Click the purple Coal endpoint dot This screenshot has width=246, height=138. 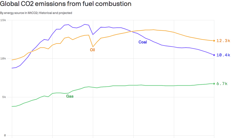pos(214,55)
